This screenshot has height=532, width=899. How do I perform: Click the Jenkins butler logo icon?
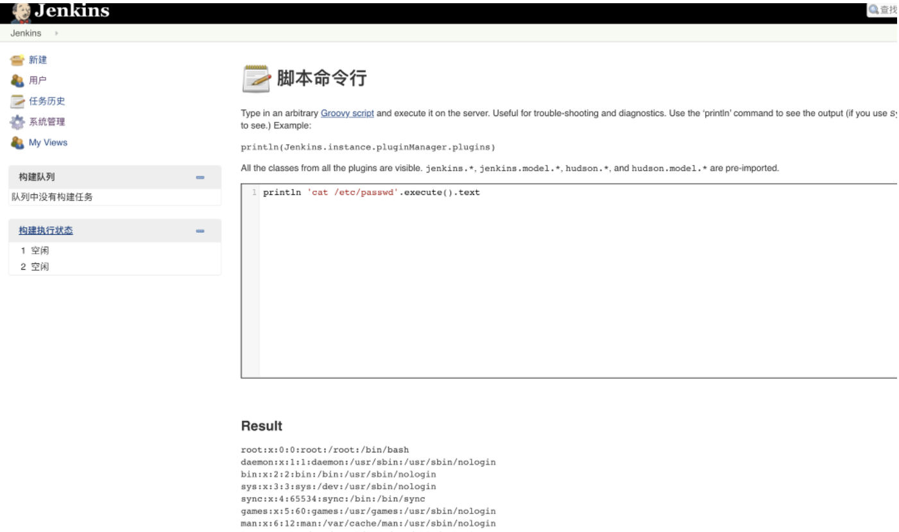(x=21, y=11)
